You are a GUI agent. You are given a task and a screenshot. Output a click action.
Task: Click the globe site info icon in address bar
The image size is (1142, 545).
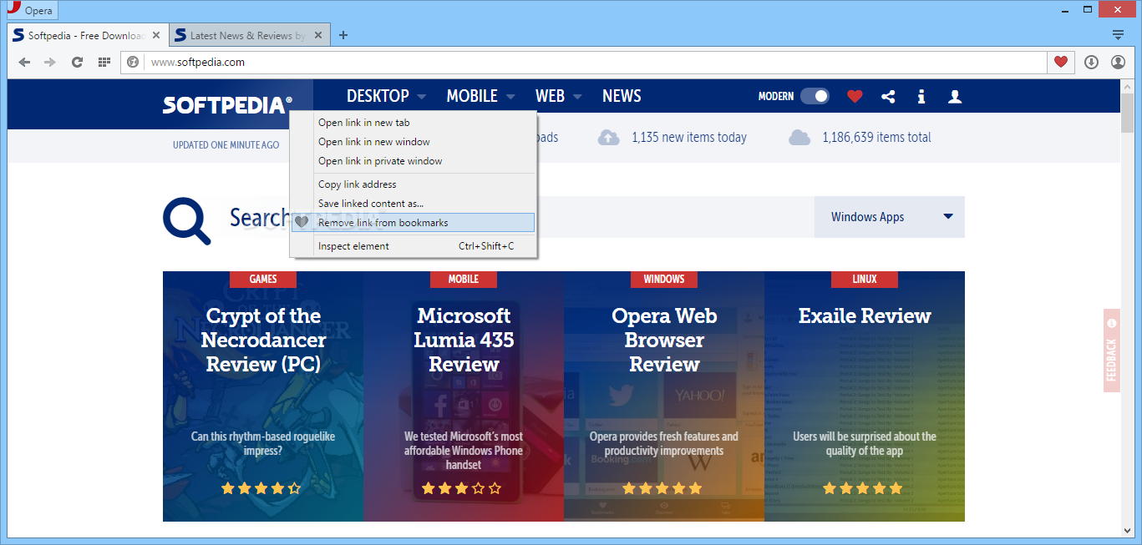click(x=132, y=62)
